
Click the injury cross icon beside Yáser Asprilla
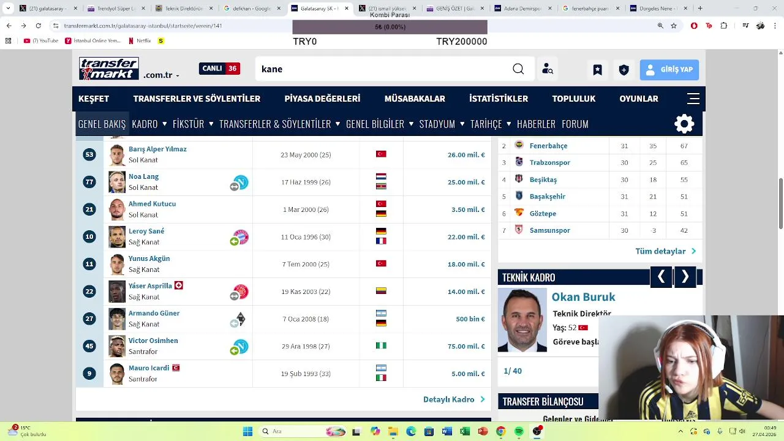point(179,285)
